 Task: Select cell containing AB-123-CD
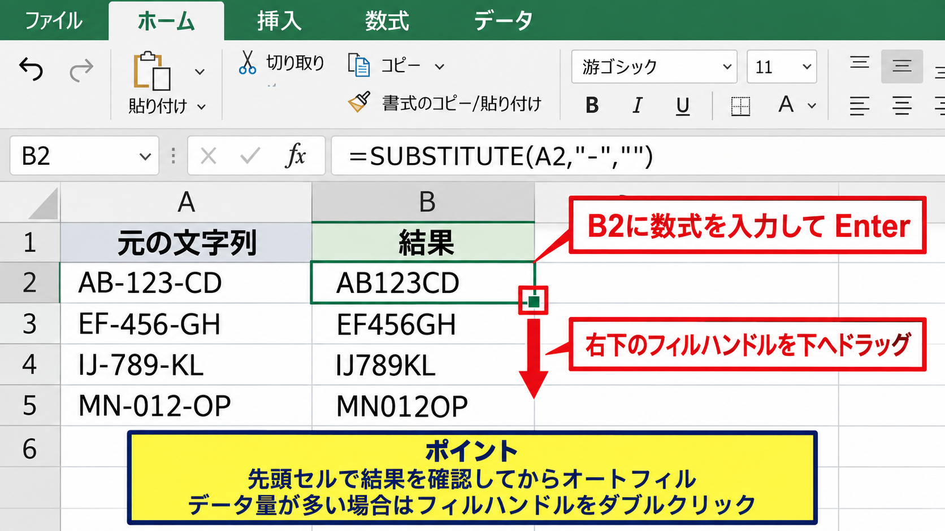[x=186, y=283]
